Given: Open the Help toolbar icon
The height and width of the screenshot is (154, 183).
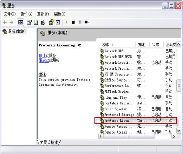Looking at the screenshot, I should 51,22.
